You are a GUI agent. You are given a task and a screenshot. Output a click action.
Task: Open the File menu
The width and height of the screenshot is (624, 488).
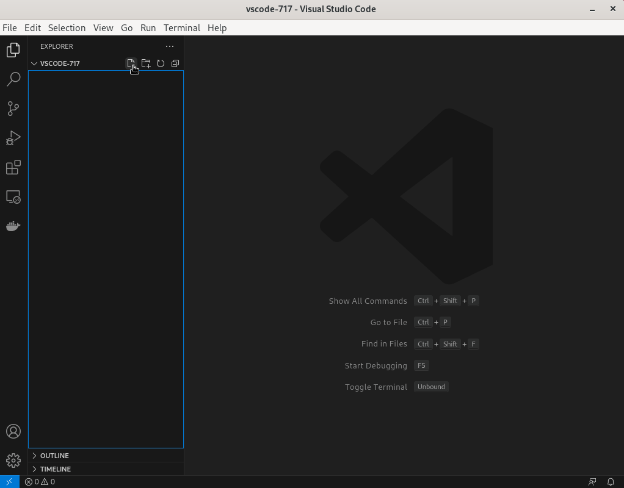[x=10, y=28]
